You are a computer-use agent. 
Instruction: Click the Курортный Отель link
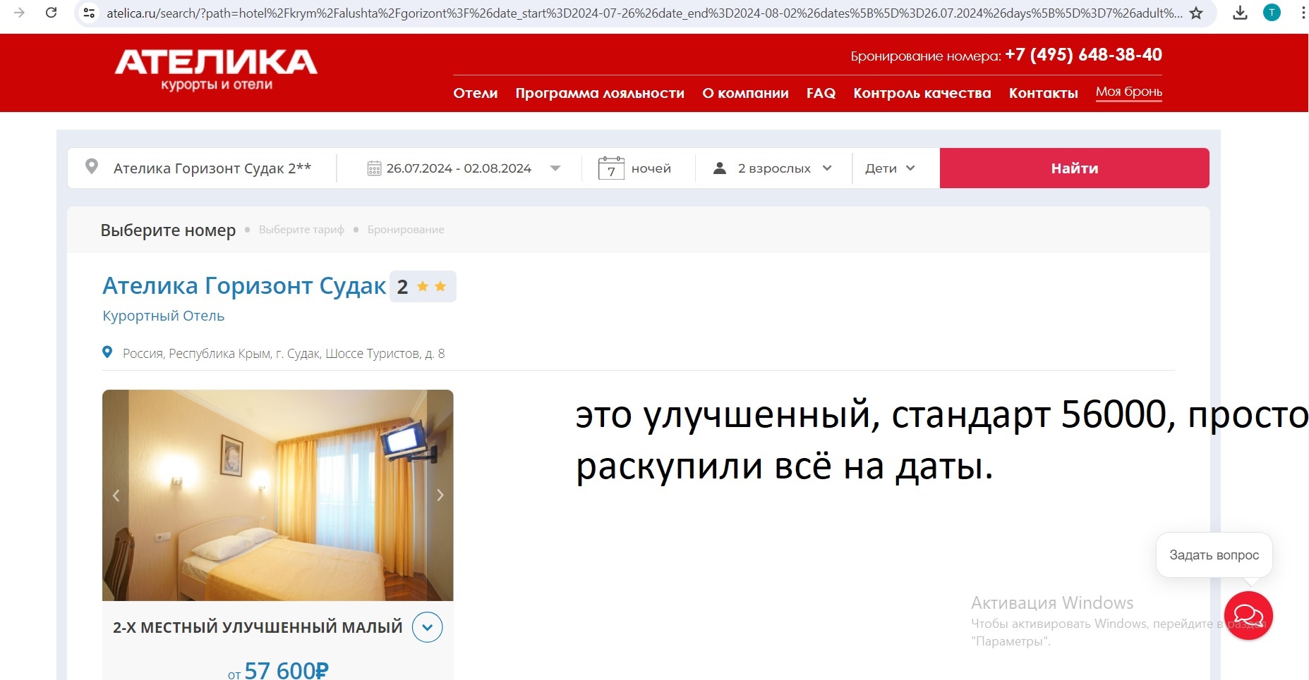164,316
